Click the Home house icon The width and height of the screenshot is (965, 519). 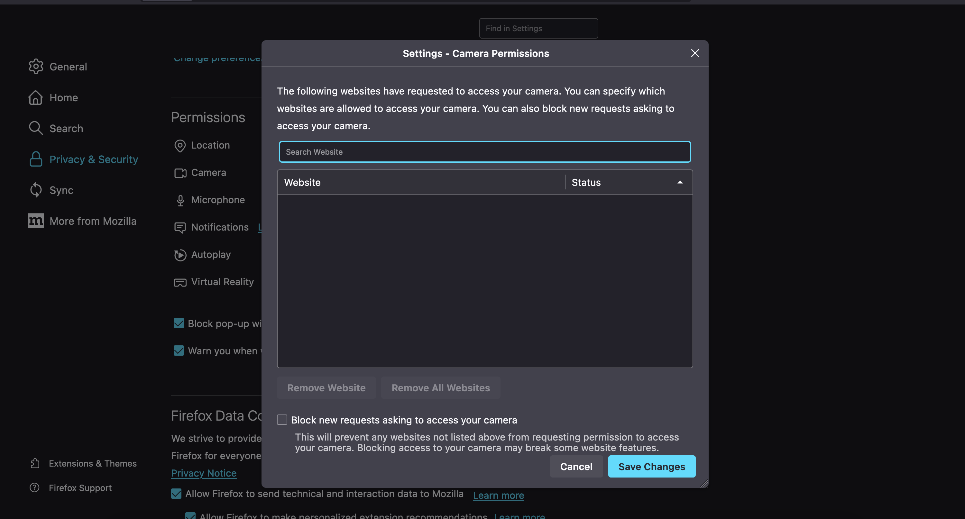36,98
